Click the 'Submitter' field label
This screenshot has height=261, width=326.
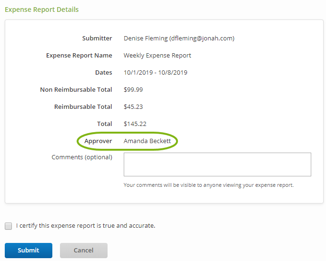[x=97, y=38]
